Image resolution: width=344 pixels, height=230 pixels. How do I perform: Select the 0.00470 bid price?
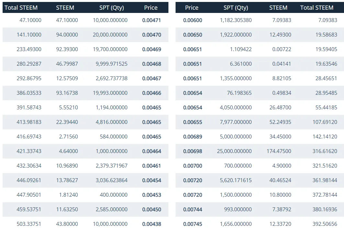pos(152,35)
